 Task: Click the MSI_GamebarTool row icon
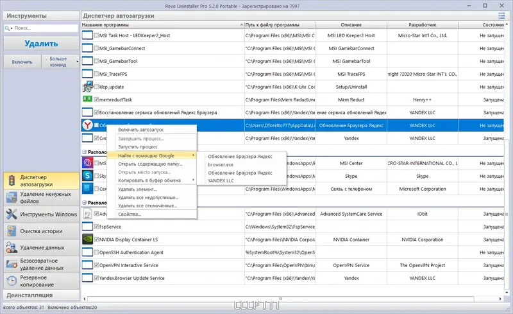[87, 61]
